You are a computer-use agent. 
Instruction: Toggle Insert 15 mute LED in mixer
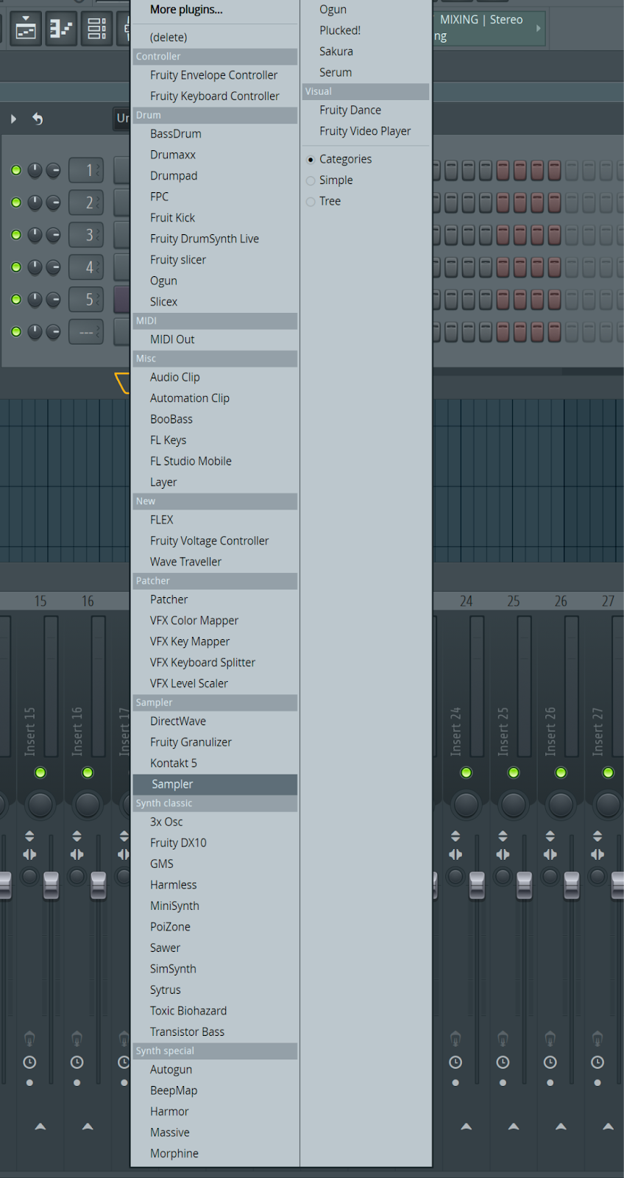40,772
